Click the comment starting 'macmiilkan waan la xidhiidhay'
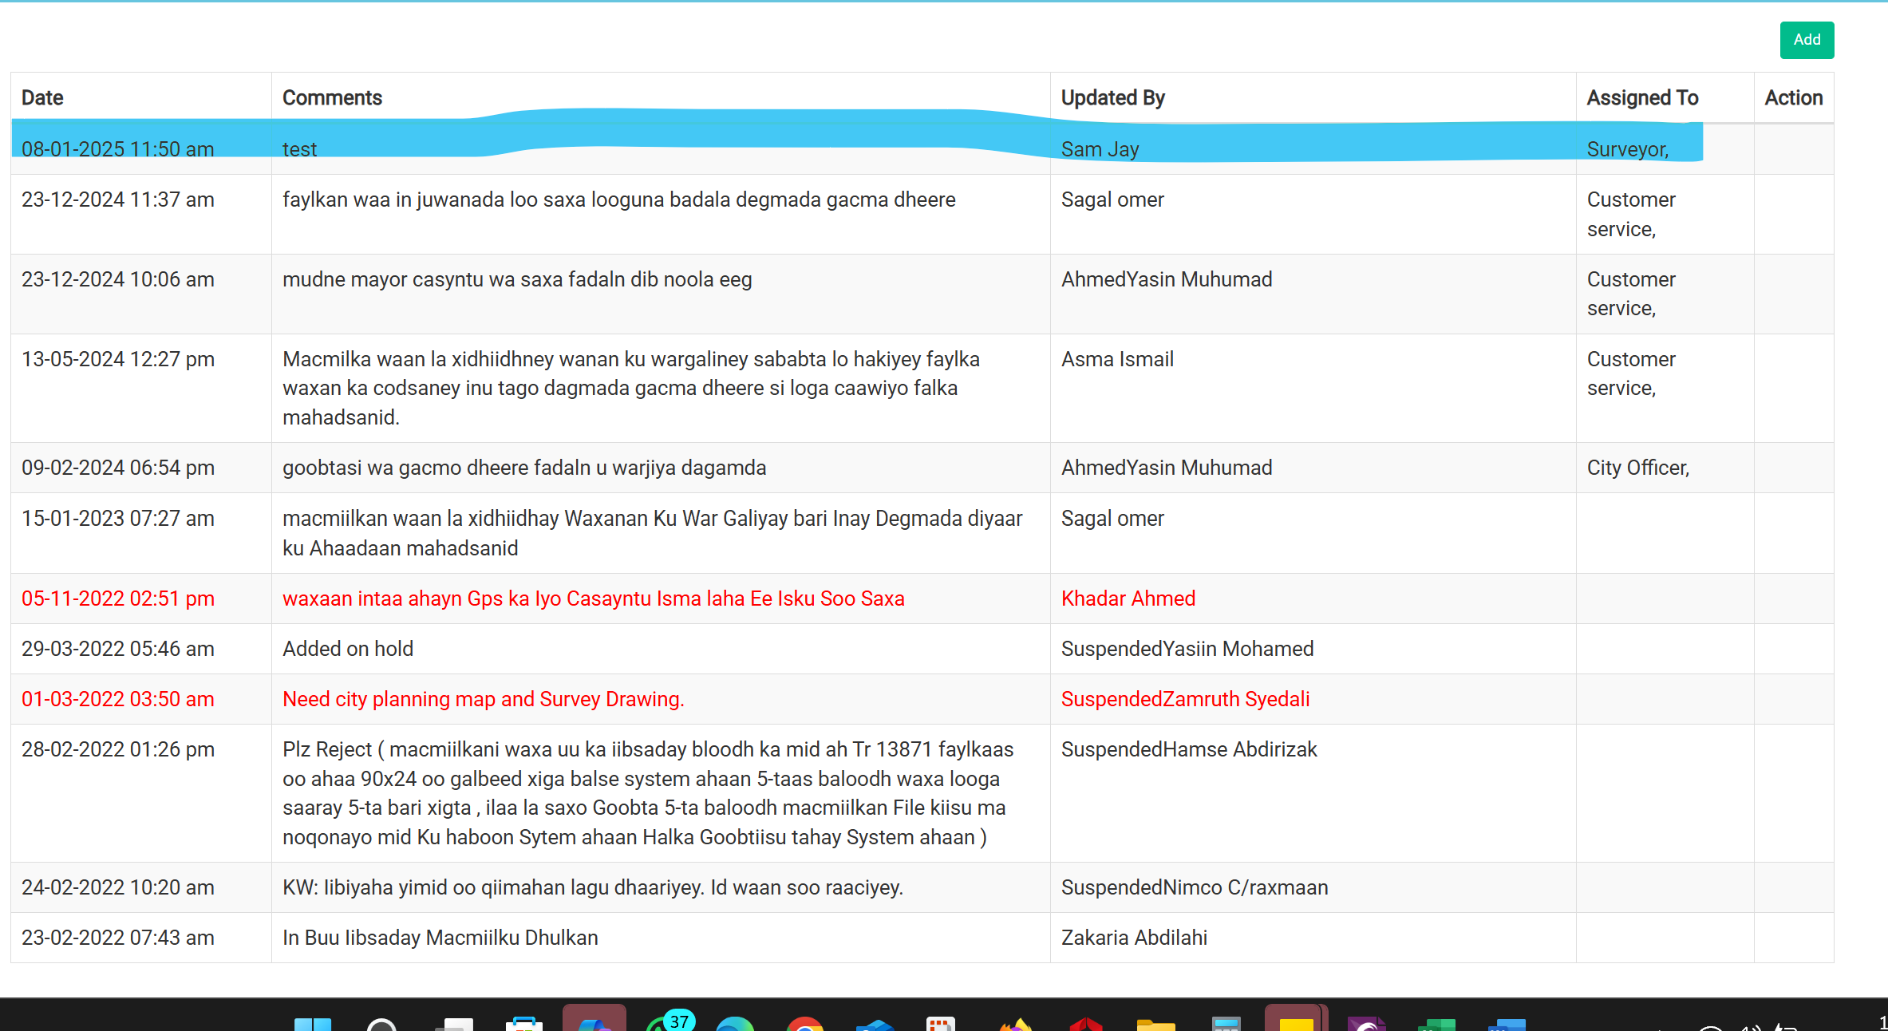 coord(652,533)
